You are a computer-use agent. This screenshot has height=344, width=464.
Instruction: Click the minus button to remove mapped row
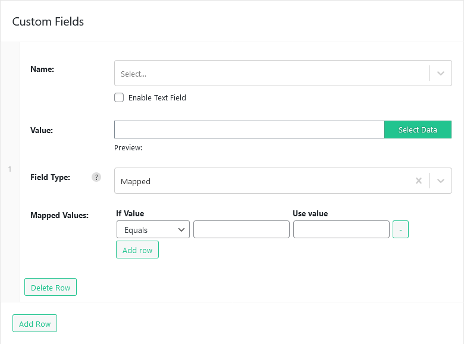pyautogui.click(x=400, y=229)
